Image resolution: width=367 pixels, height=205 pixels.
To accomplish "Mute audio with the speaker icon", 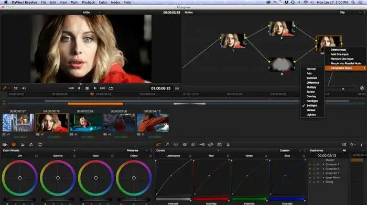I will point(24,88).
